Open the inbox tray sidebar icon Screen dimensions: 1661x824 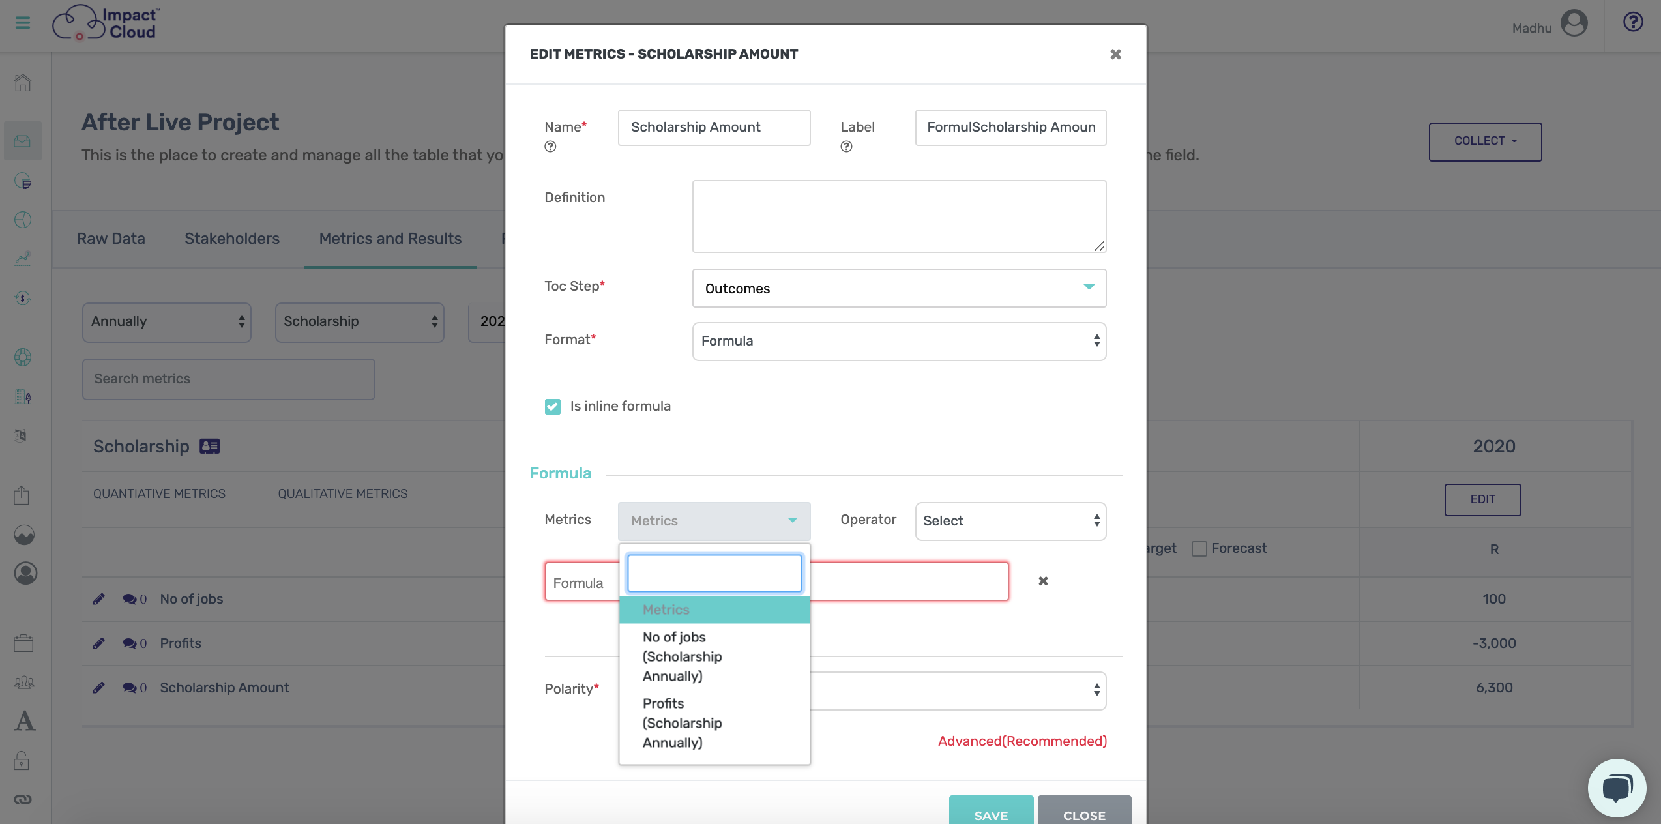point(23,141)
